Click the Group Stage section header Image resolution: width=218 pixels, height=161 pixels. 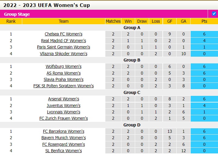point(17,14)
